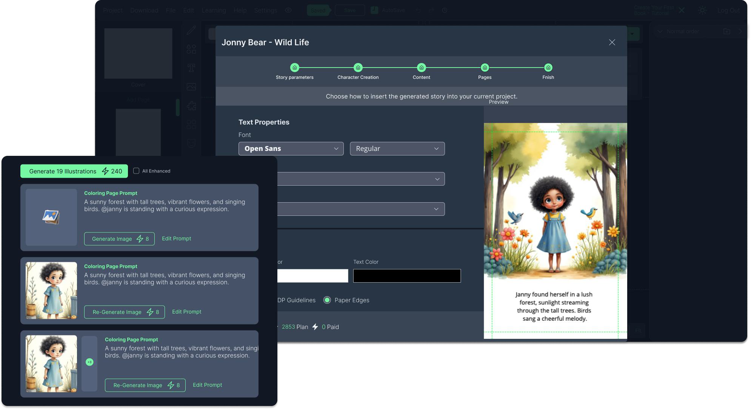Open the File menu
The height and width of the screenshot is (409, 751).
171,10
